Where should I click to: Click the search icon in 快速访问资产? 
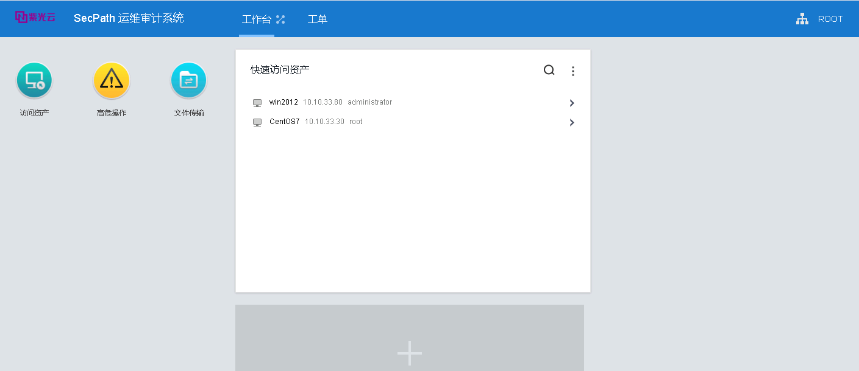549,70
